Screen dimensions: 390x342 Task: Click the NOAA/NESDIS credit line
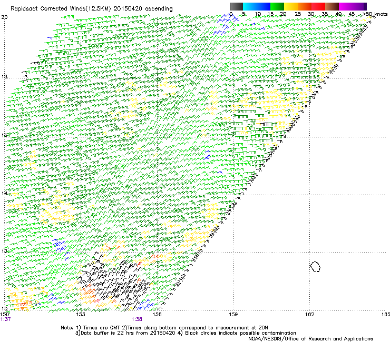310,338
